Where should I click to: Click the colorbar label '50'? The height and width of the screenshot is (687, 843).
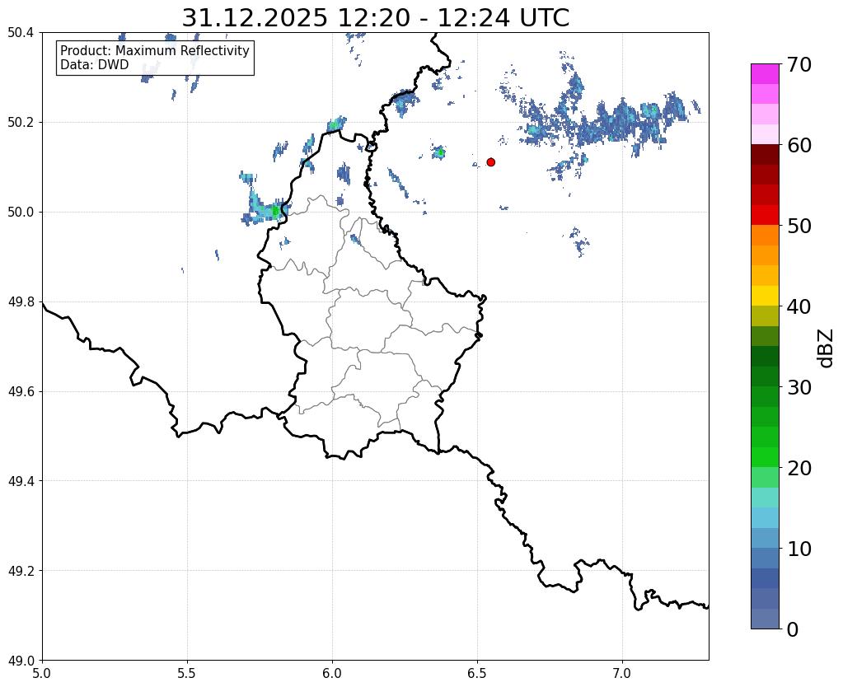pyautogui.click(x=799, y=226)
